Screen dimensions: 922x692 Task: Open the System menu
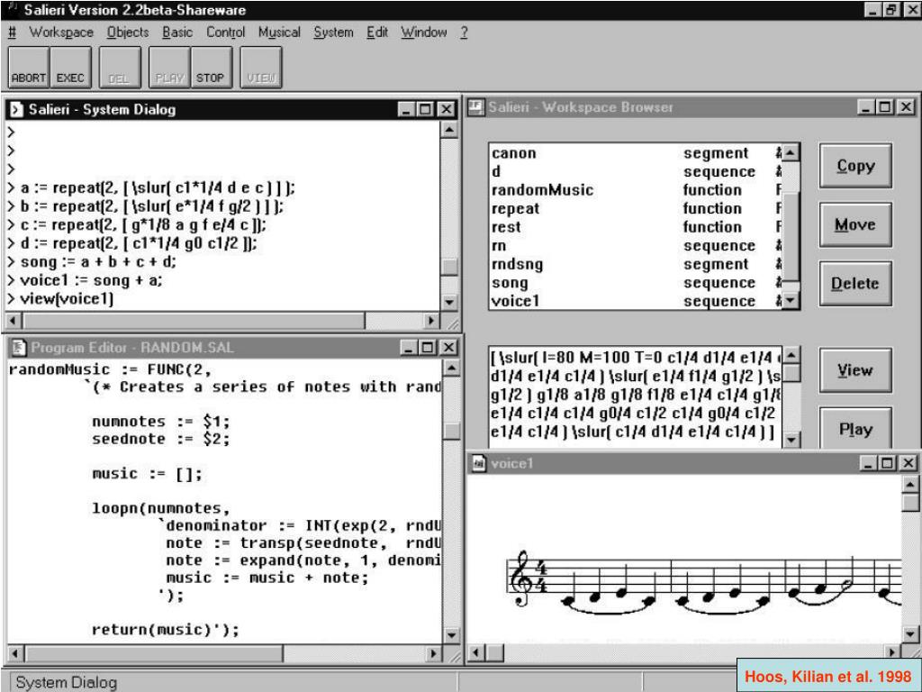pyautogui.click(x=333, y=32)
